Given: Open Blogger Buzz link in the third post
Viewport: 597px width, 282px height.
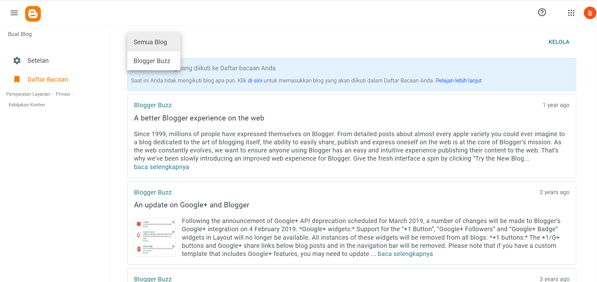Looking at the screenshot, I should [x=153, y=279].
